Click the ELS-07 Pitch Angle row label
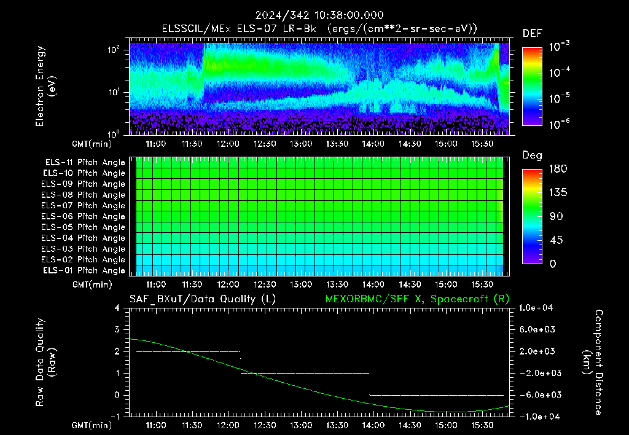 84,205
